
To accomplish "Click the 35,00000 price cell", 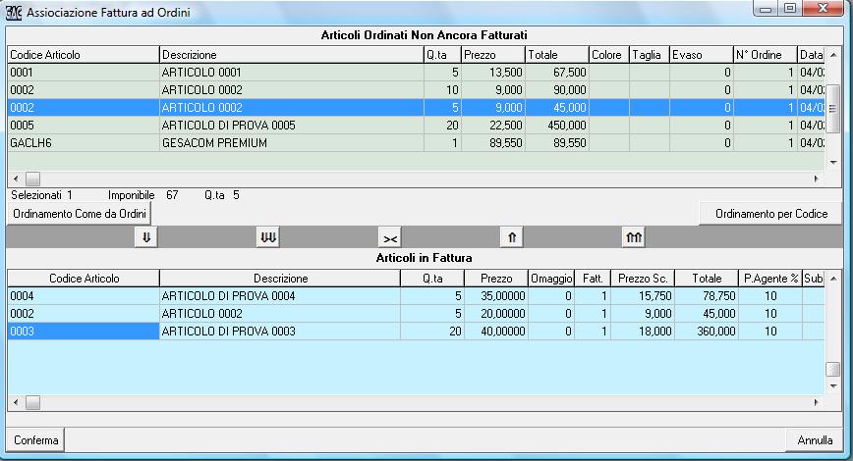I will click(496, 296).
